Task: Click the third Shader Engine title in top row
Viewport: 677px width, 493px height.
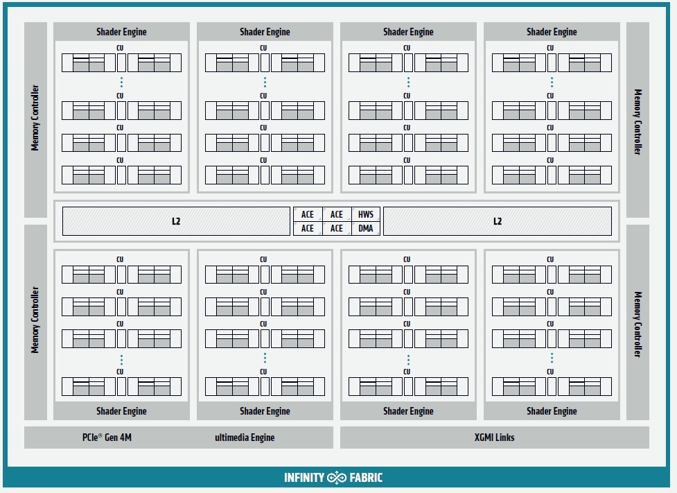Action: click(x=408, y=31)
